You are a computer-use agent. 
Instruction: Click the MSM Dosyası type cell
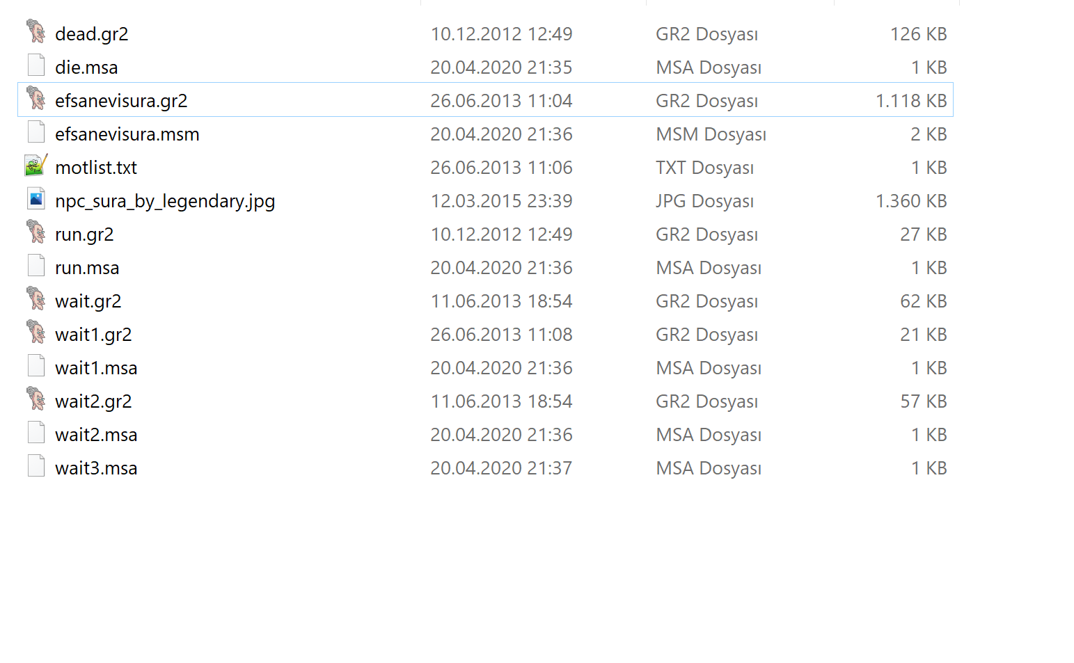tap(711, 134)
